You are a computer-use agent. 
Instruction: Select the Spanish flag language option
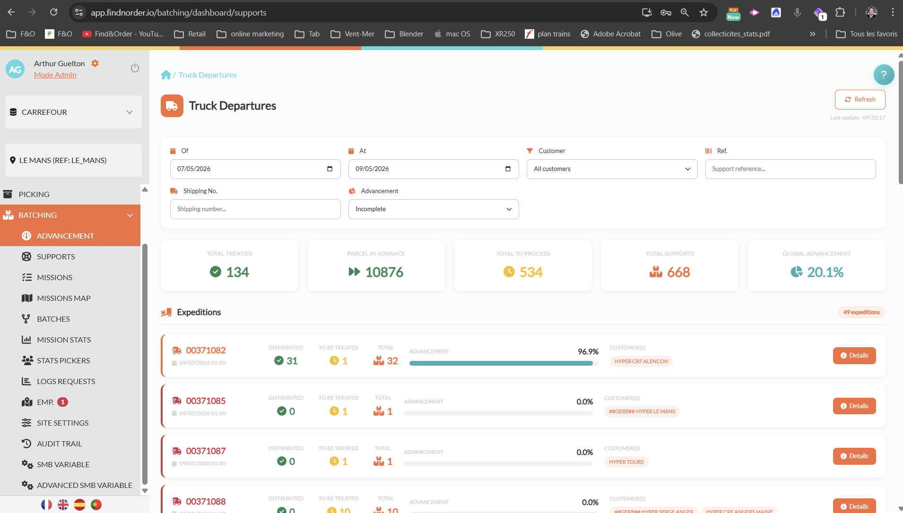[x=79, y=504]
